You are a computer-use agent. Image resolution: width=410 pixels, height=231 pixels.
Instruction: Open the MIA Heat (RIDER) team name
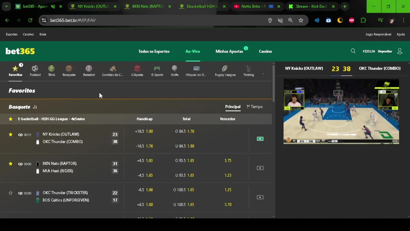pos(58,171)
